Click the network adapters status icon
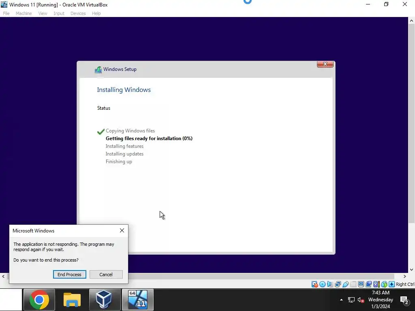 tap(338, 284)
